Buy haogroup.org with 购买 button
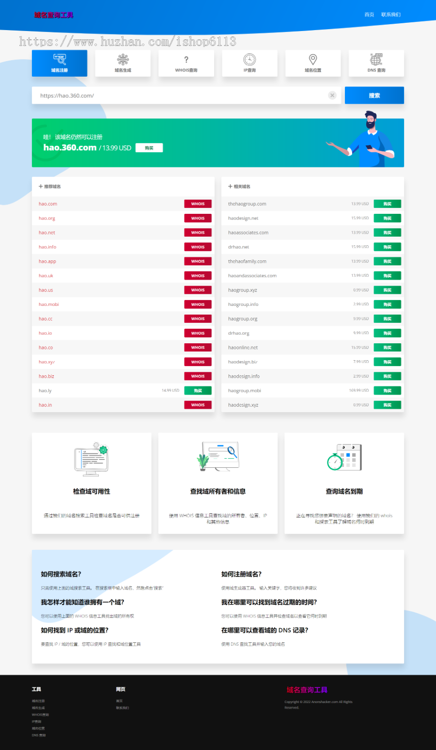This screenshot has width=436, height=750. [387, 319]
